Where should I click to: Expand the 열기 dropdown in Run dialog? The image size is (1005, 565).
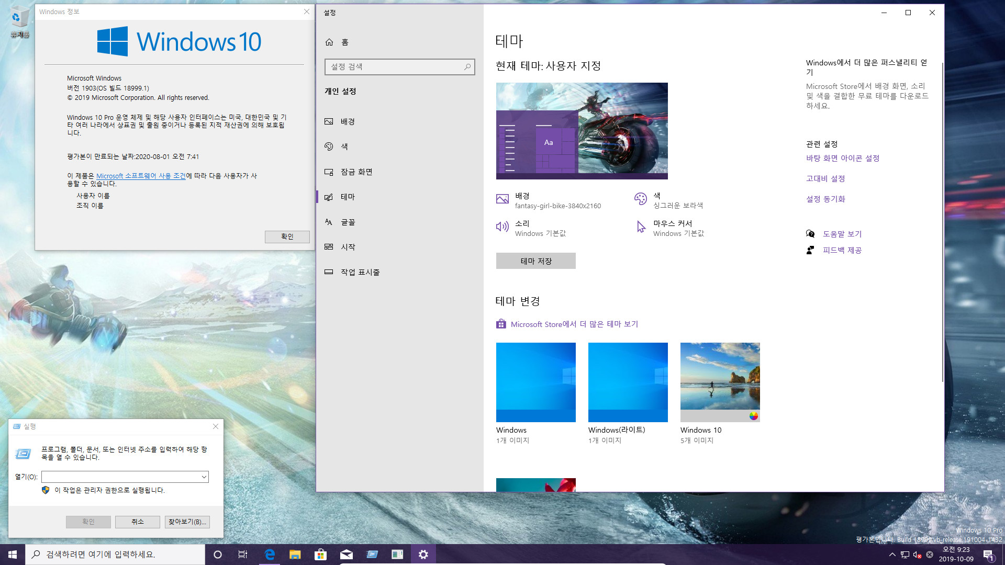coord(204,477)
